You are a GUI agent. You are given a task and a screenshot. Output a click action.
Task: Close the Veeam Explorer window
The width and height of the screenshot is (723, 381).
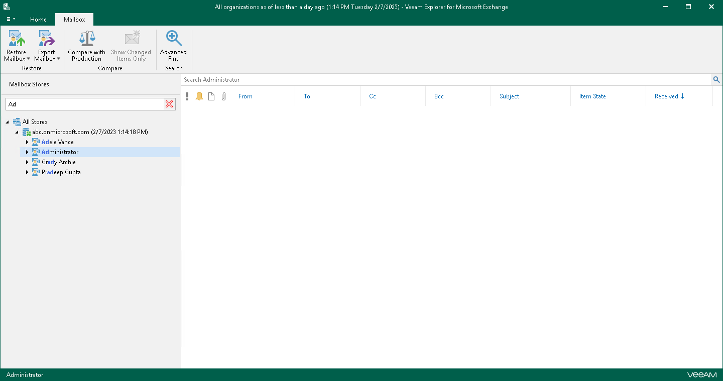[x=711, y=7]
